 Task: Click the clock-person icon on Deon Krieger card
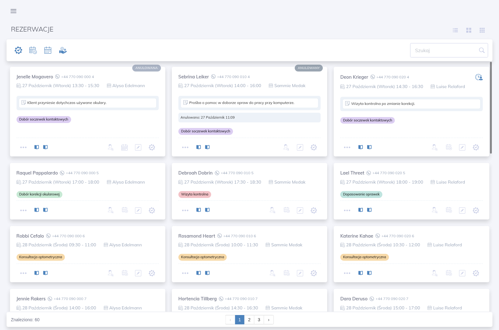pyautogui.click(x=479, y=77)
